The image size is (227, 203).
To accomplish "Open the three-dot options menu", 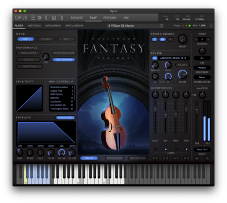I will pos(211,25).
